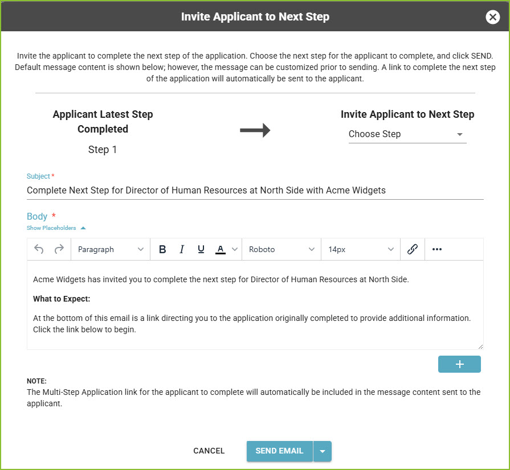Open the Roboto font dropdown

click(281, 249)
